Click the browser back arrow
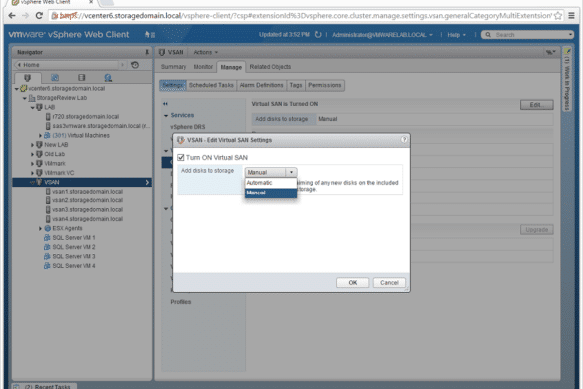 (x=12, y=15)
